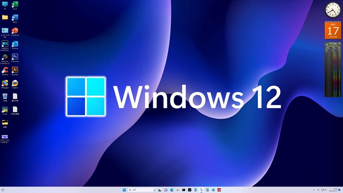Image resolution: width=343 pixels, height=193 pixels.
Task: Open the network display tray icon
Action: [322, 190]
